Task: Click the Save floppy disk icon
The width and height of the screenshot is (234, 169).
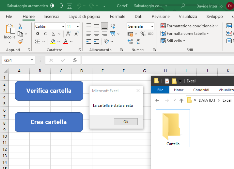Action: click(x=70, y=6)
